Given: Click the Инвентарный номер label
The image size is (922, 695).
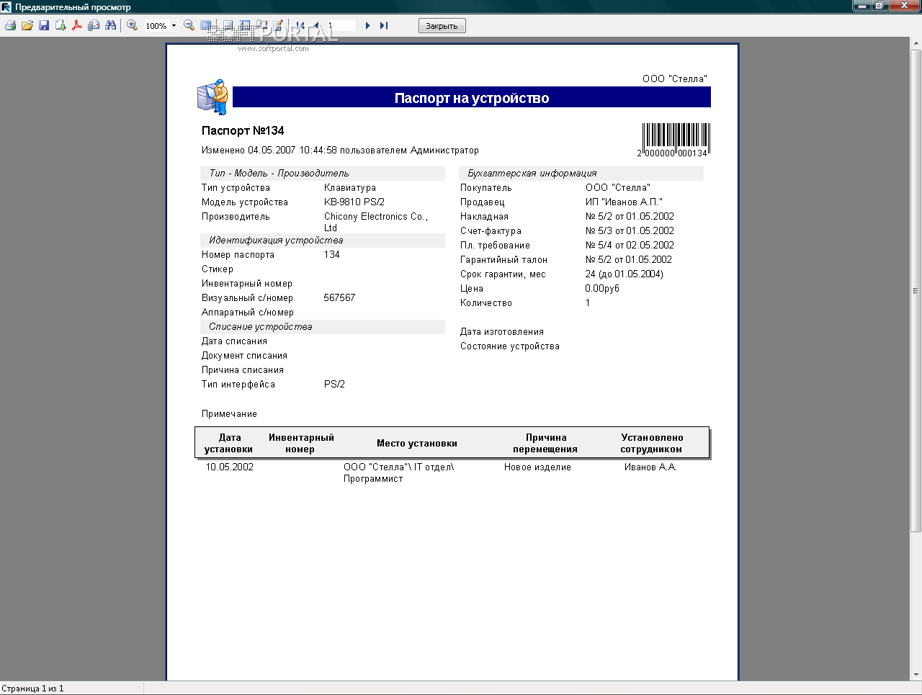Looking at the screenshot, I should pos(247,283).
